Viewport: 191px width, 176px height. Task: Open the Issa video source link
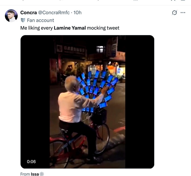click(35, 174)
